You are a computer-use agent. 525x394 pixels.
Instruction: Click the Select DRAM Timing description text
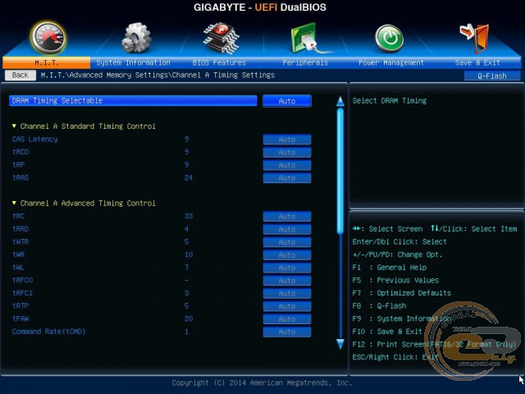point(390,100)
